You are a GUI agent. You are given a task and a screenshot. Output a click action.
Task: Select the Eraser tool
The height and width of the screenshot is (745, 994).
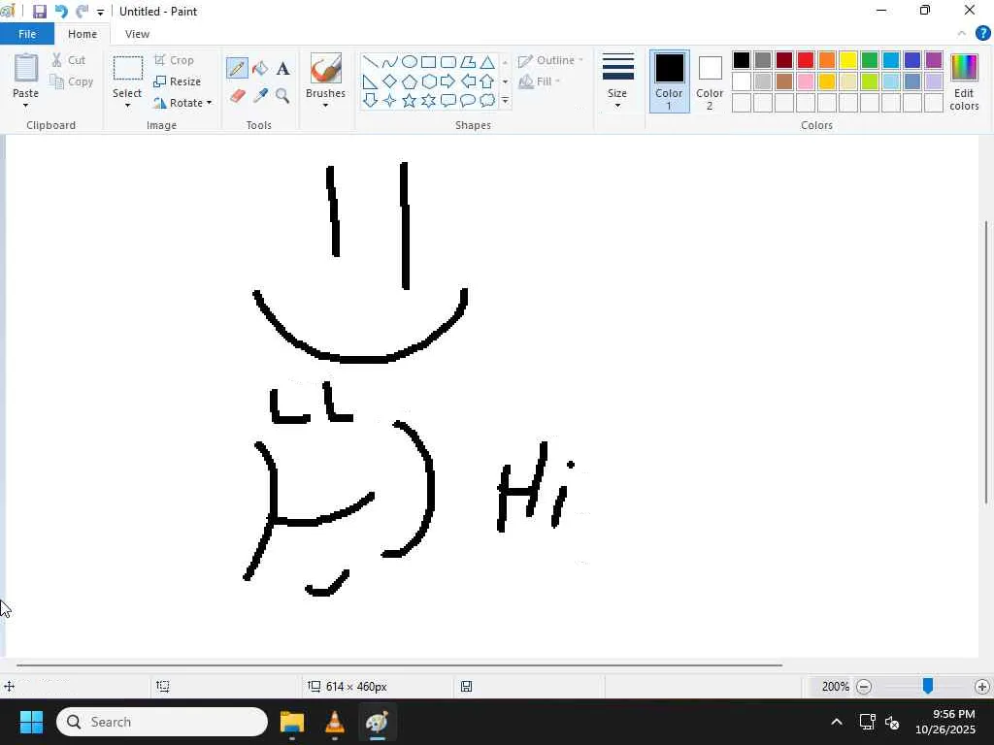237,96
